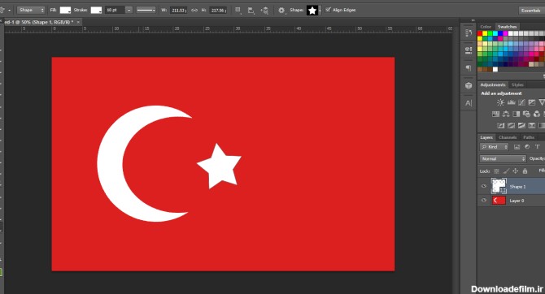Add a Curves adjustment
545x294 pixels.
521,102
